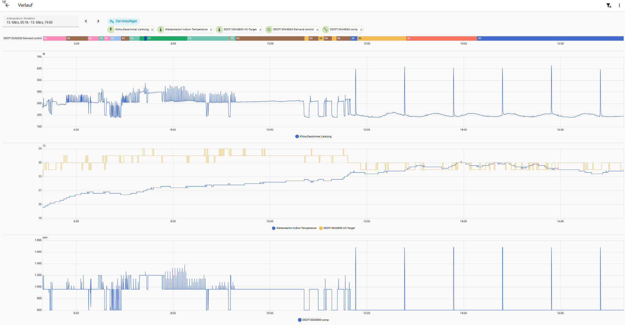
Task: Toggle Klima Esszimmer Leistung legend entry
Action: (x=313, y=137)
